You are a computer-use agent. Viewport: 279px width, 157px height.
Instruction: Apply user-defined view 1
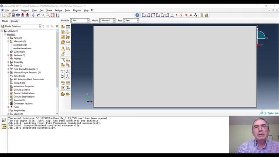(x=177, y=15)
